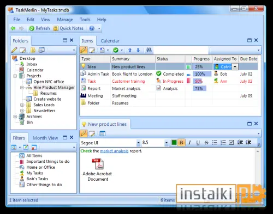Click the bulleted list formatting icon
273x214 pixels.
coord(215,143)
